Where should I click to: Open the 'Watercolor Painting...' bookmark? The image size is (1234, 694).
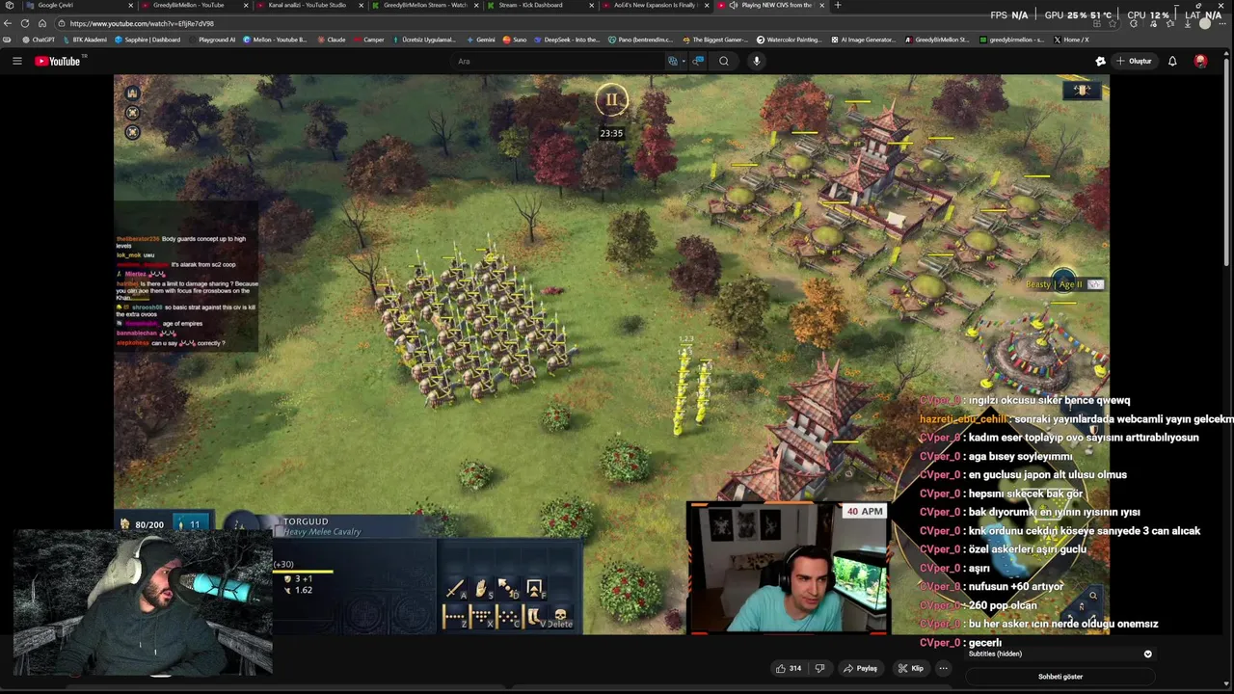point(789,40)
